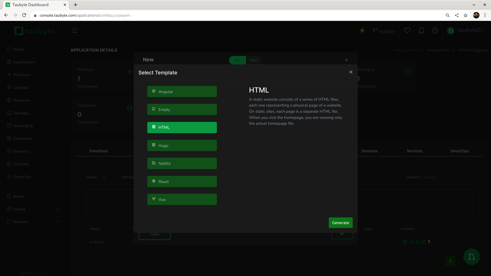Click the edit icon for website row
This screenshot has height=276, width=491.
(x=405, y=242)
